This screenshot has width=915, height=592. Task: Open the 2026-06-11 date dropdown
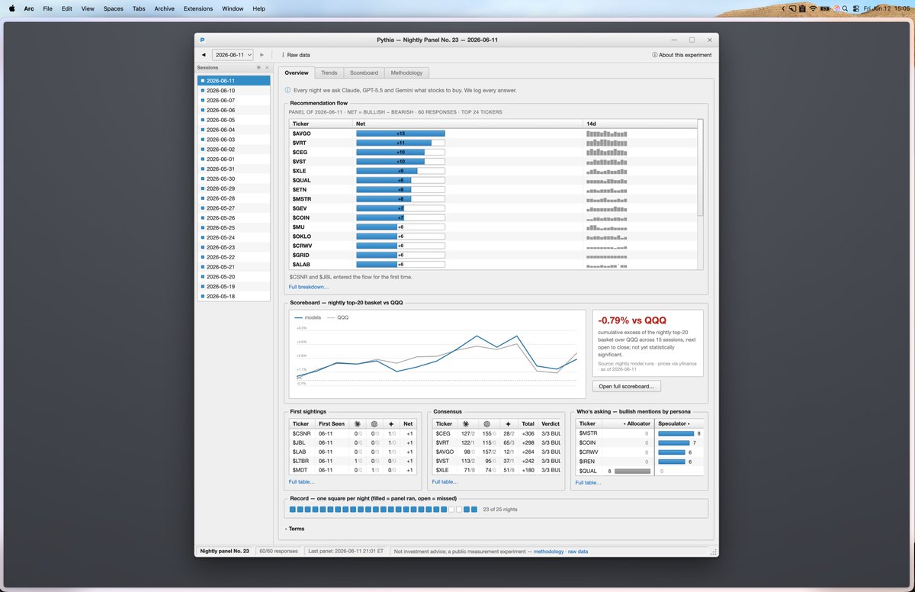[233, 55]
